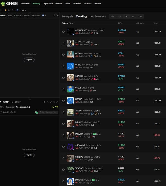Viewport: 166px width, 186px height.
Task: Open the history clock icon in the top toolbar
Action: (x=13, y=10)
